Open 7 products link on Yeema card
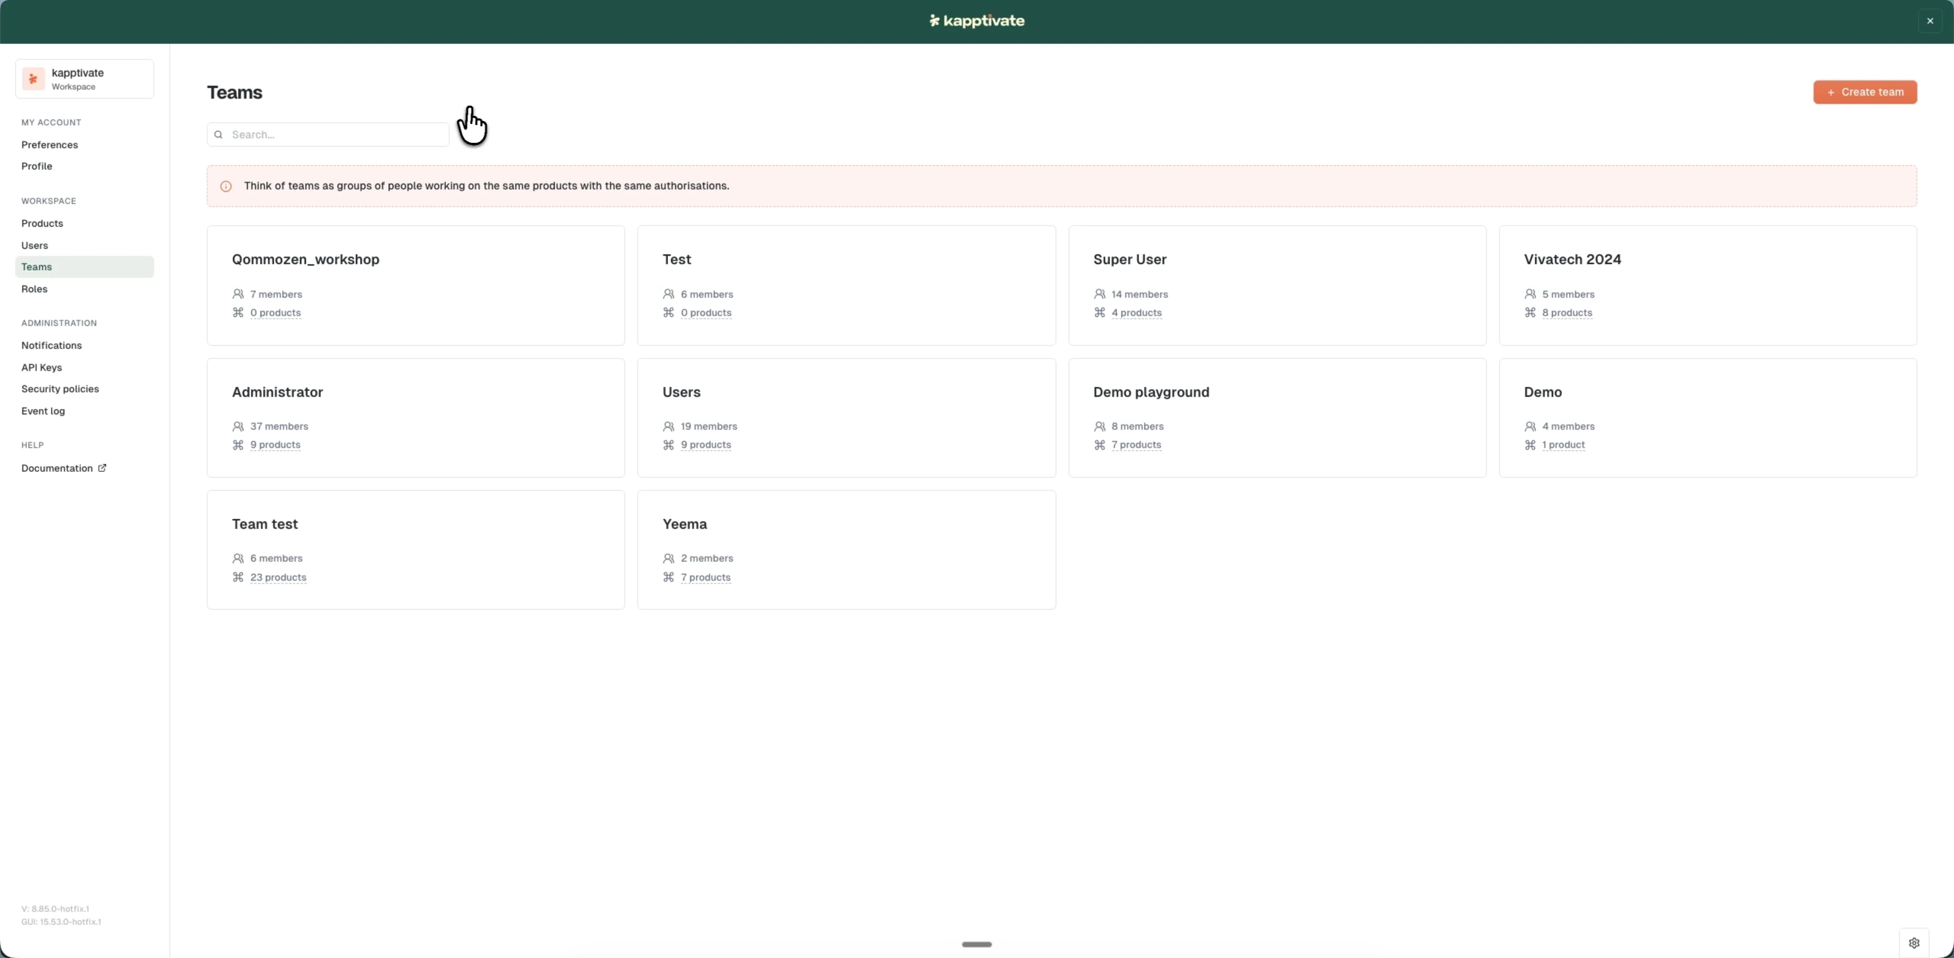 click(x=705, y=578)
